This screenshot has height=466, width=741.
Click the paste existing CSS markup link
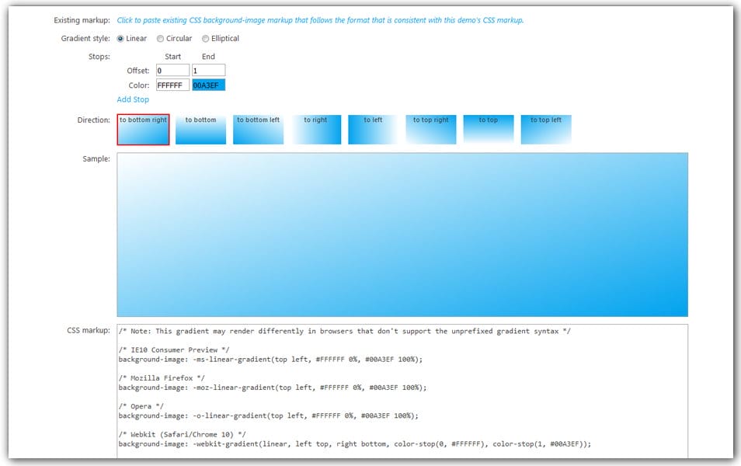320,20
